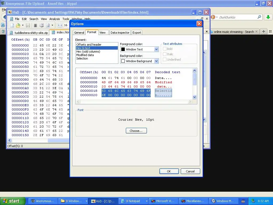Click the tab groups grid icon in Mypal

click(270, 31)
